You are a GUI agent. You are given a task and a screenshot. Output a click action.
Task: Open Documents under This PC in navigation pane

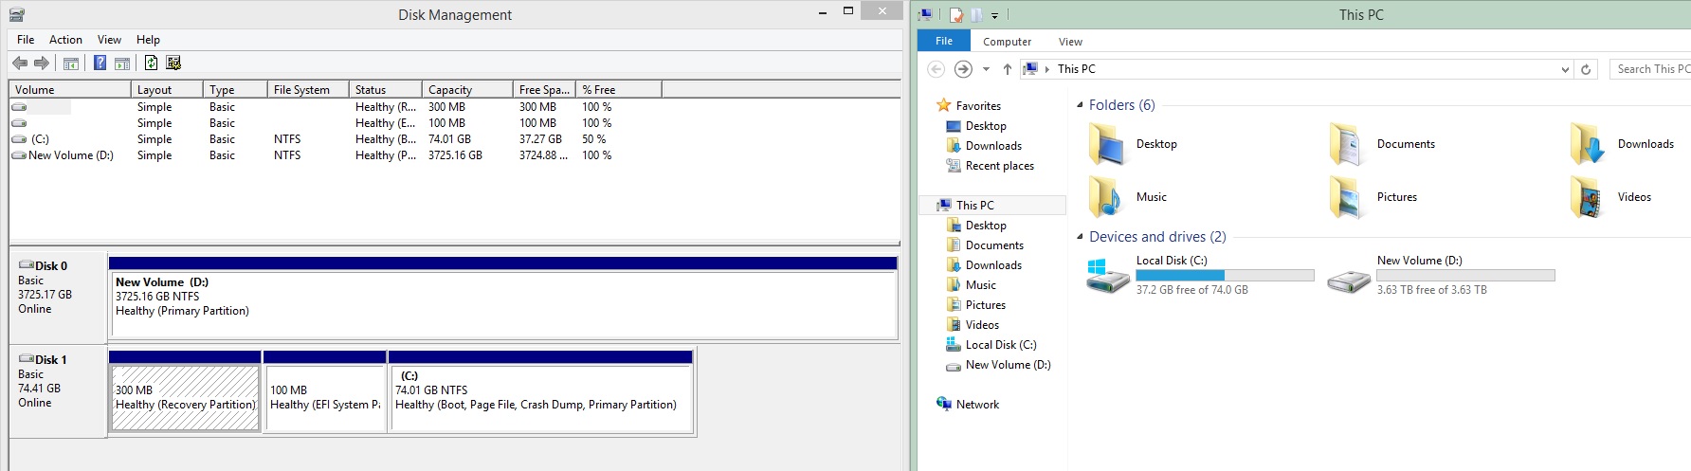click(x=994, y=245)
